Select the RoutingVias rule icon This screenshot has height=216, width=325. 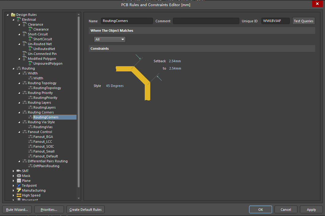(30, 127)
